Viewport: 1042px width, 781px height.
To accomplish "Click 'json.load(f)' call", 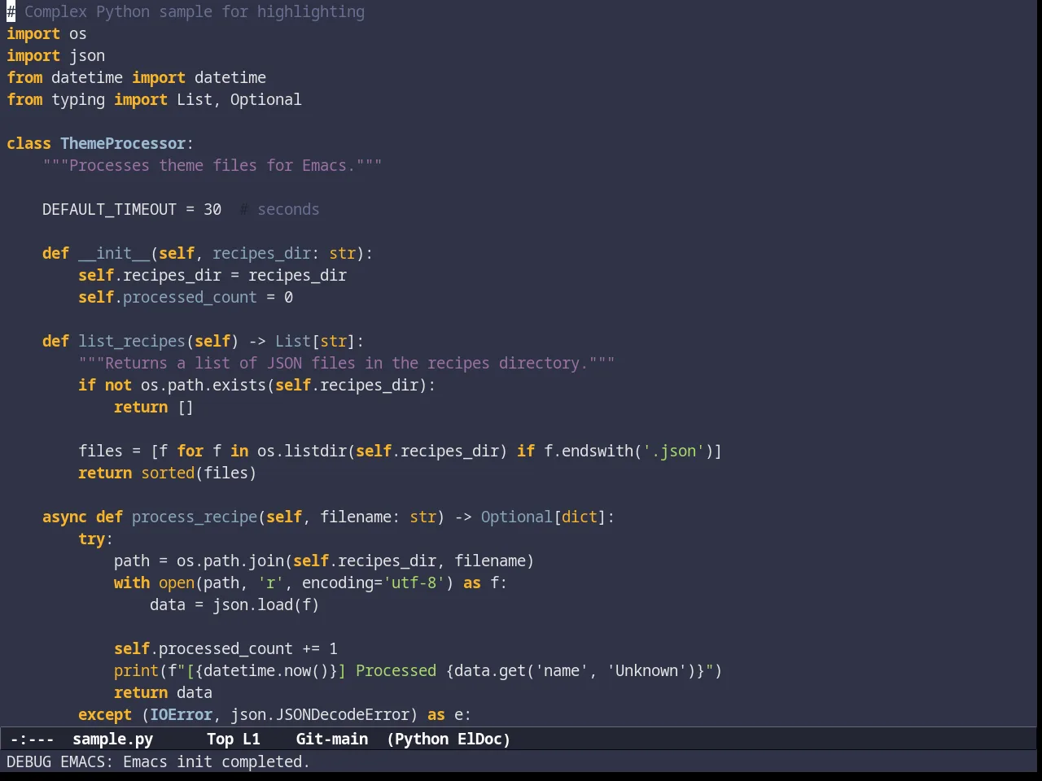I will click(266, 604).
